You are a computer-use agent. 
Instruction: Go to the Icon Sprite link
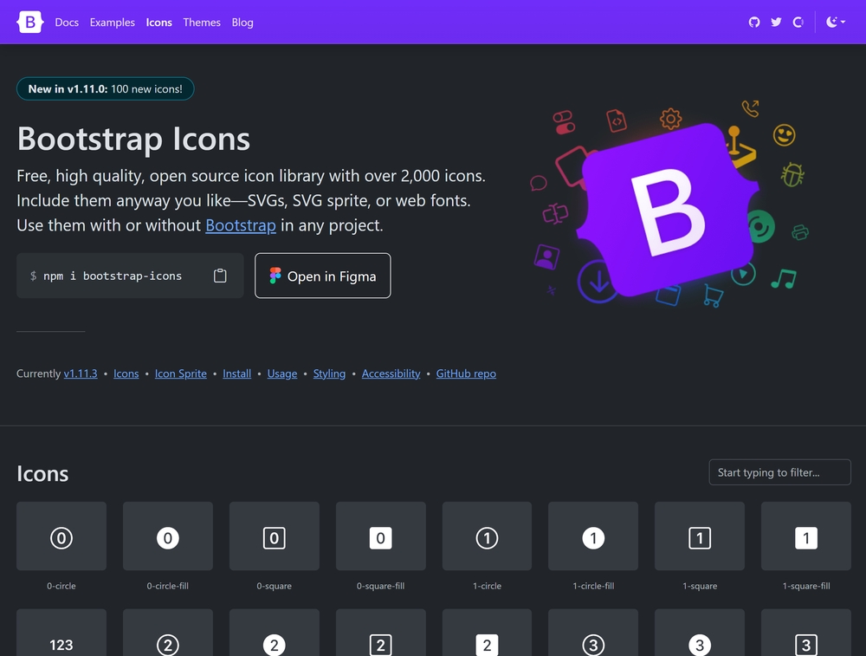(181, 373)
